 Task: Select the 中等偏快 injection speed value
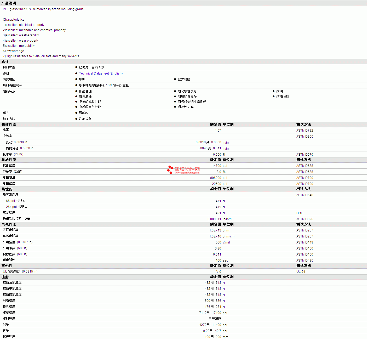[x=215, y=319]
